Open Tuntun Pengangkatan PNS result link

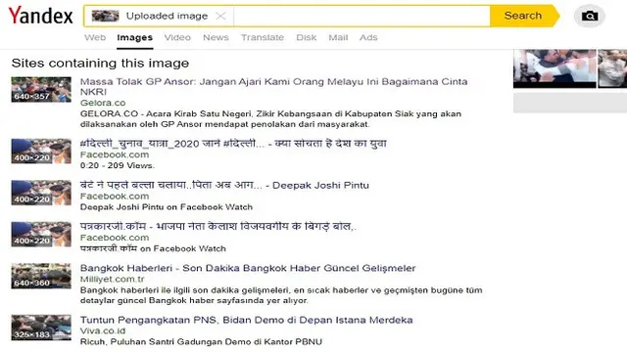[246, 320]
